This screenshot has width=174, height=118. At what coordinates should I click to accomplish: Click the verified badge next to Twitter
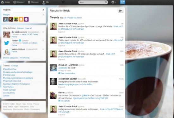(x=20, y=41)
